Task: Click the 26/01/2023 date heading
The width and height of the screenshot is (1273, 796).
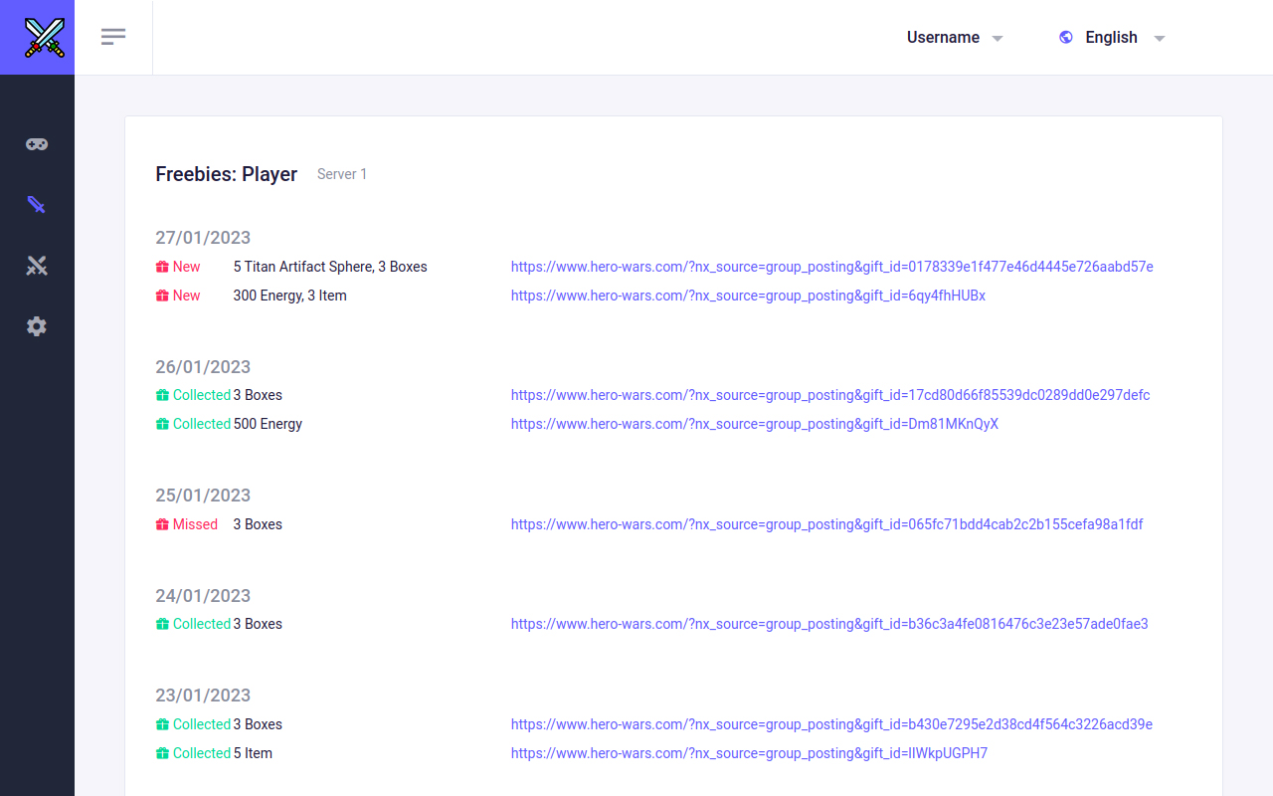Action: (x=203, y=367)
